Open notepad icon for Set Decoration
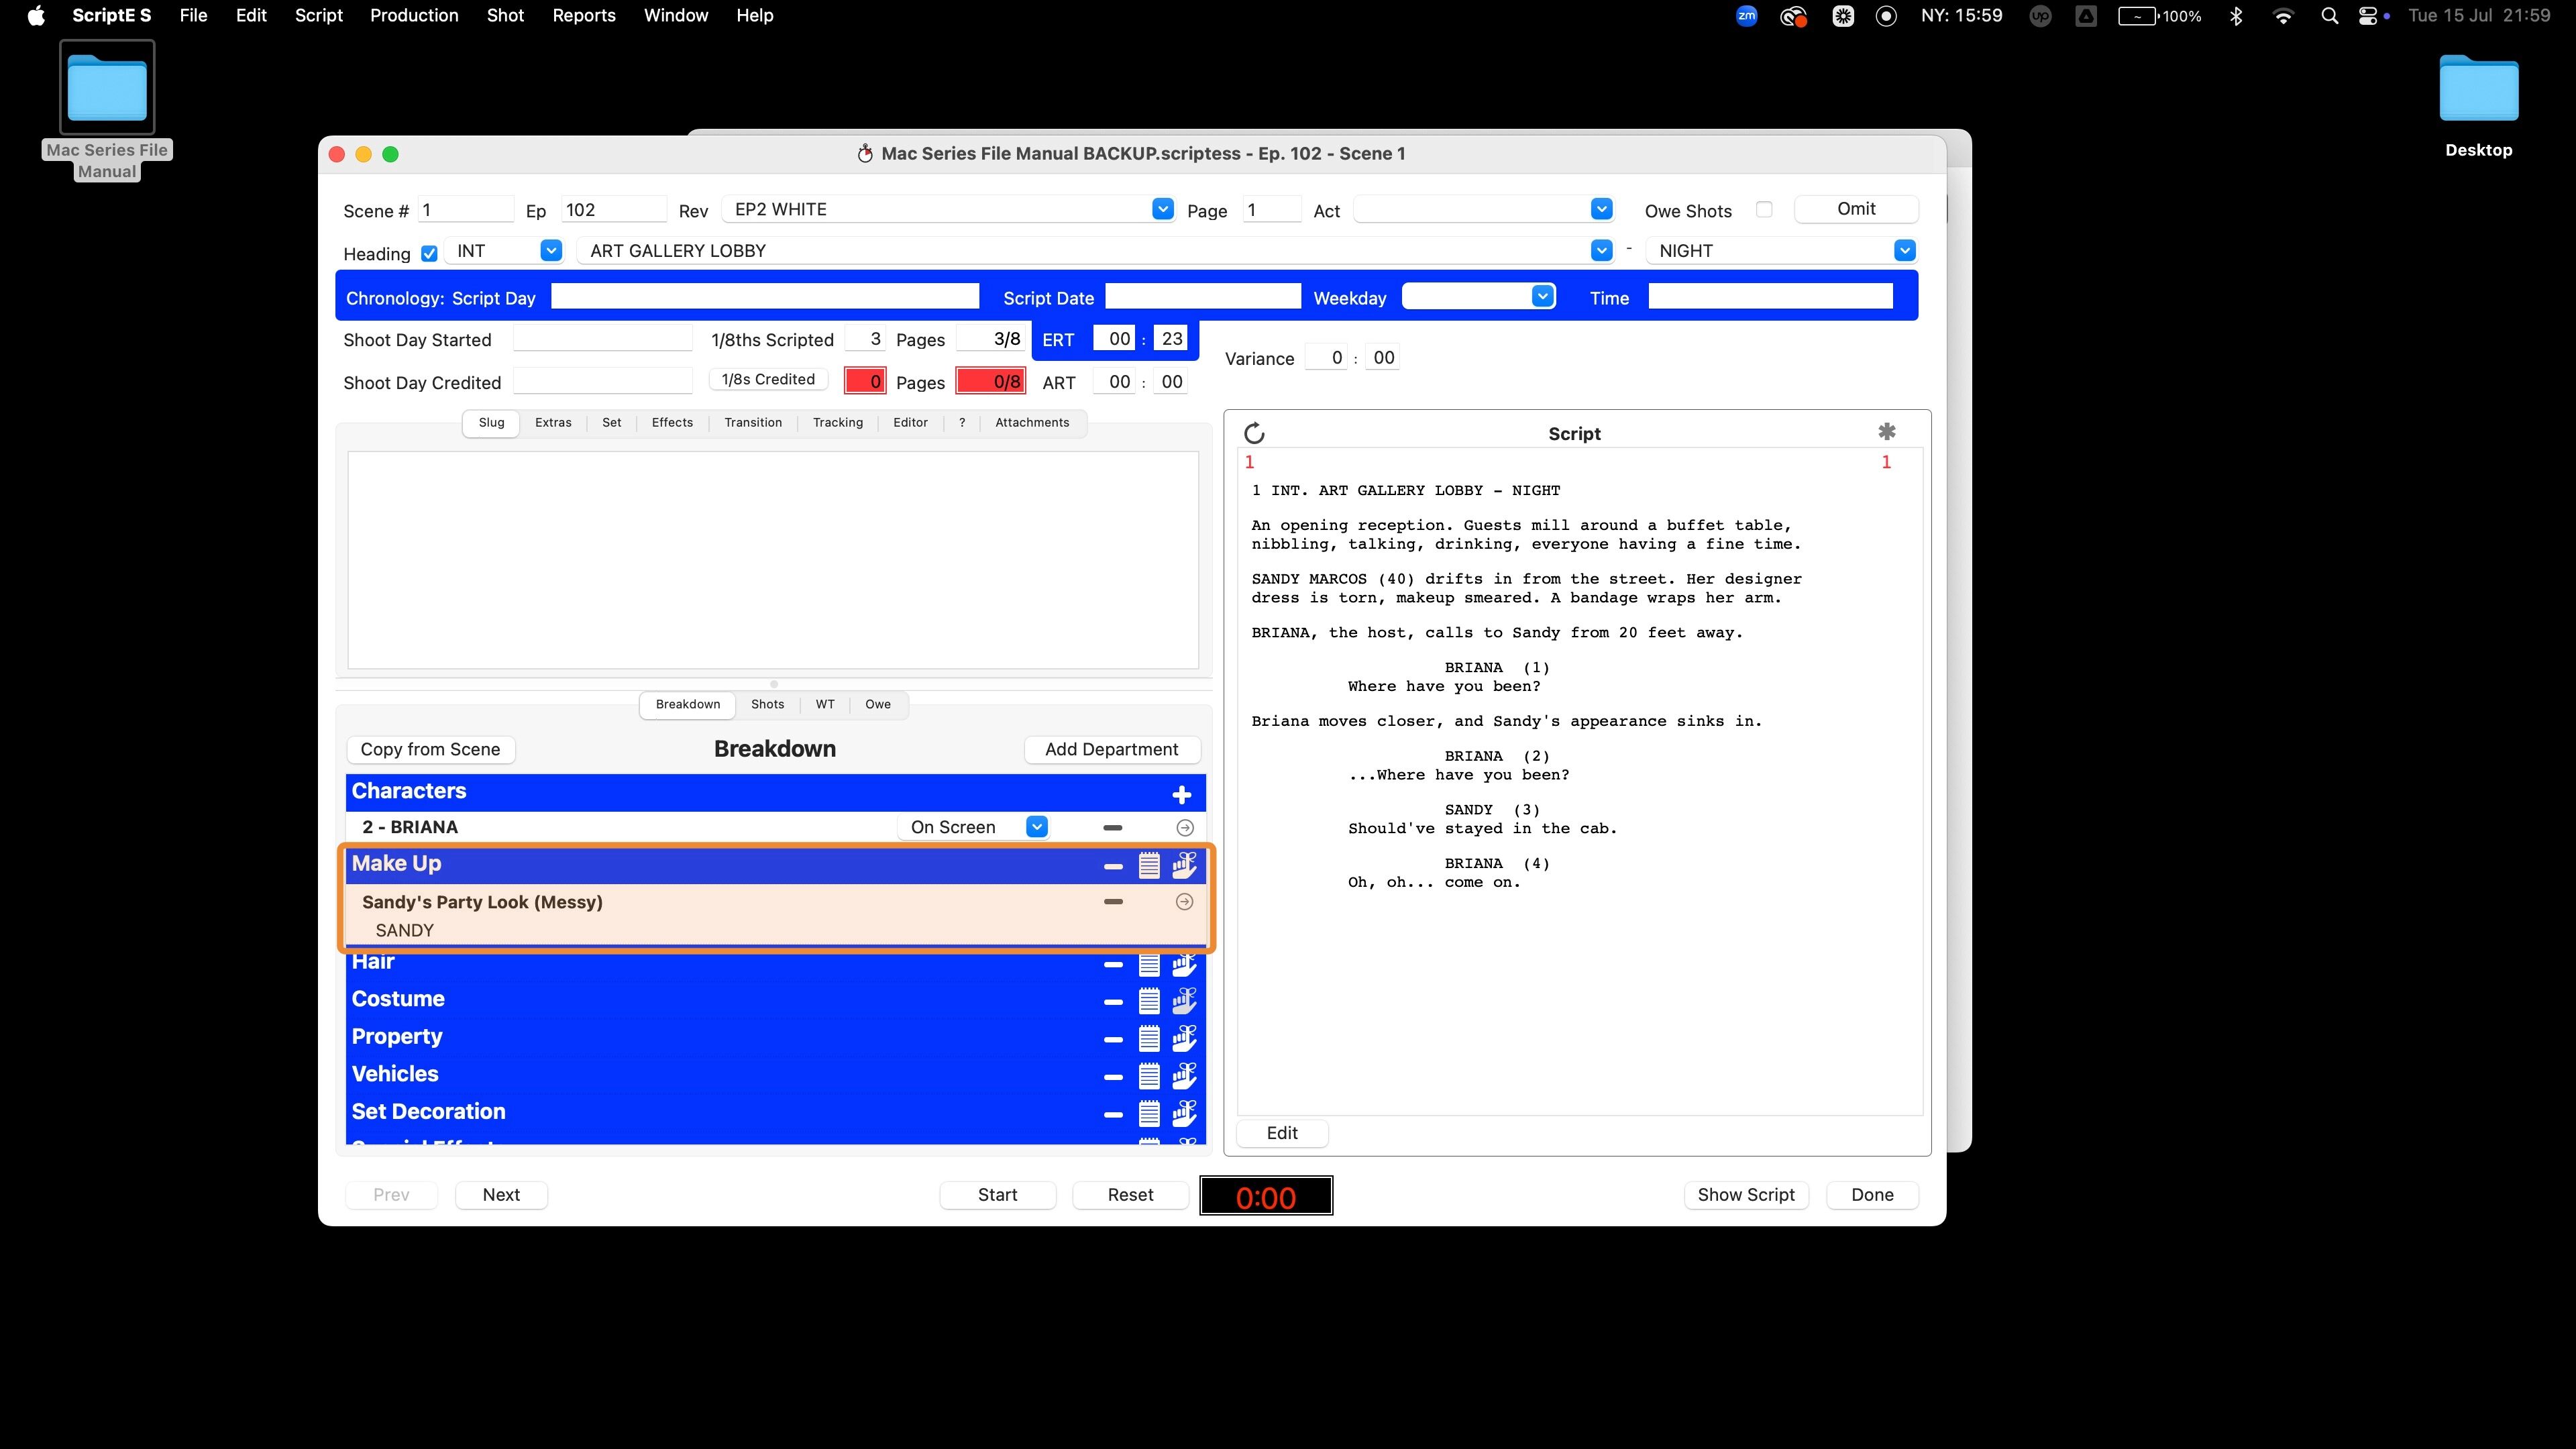The image size is (2576, 1449). [1149, 1113]
